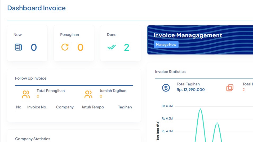The width and height of the screenshot is (253, 142).
Task: Click the dollar coin icon beside Total Tagihan
Action: (x=166, y=88)
